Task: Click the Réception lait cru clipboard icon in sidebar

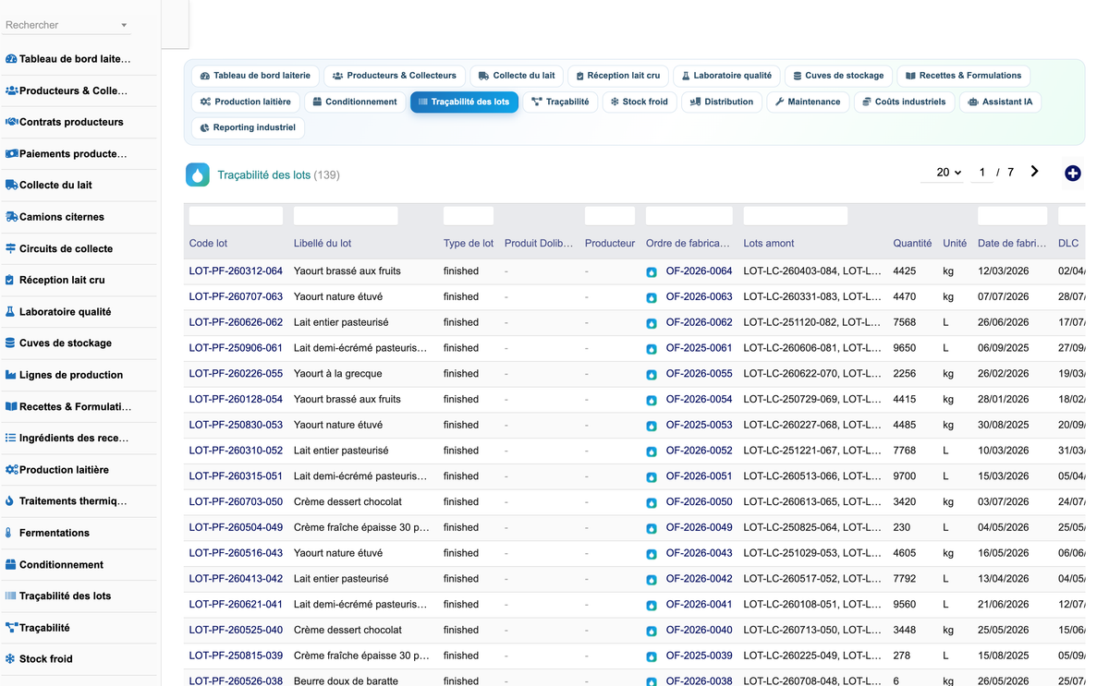Action: point(10,280)
